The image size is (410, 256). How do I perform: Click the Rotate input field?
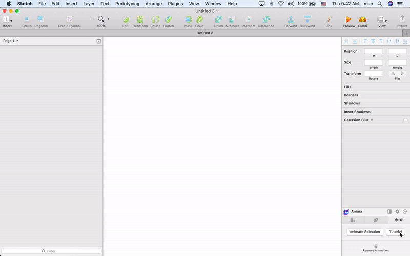tap(374, 73)
